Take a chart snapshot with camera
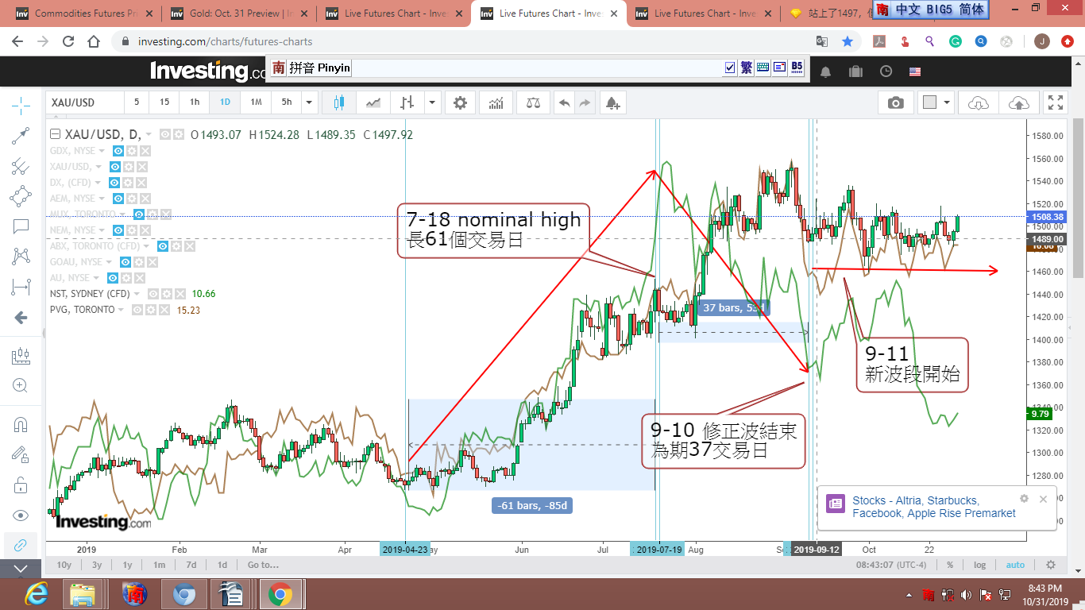Image resolution: width=1085 pixels, height=610 pixels. coord(896,102)
